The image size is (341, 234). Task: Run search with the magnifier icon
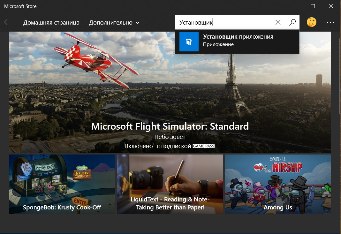click(292, 22)
